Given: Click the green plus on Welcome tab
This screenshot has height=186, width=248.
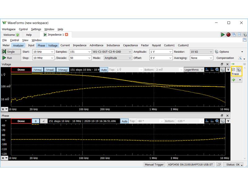Looking at the screenshot, I should point(18,35).
